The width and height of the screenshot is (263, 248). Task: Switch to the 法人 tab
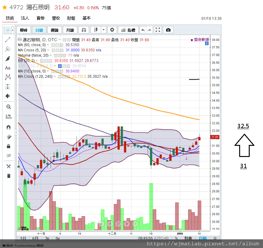click(25, 18)
